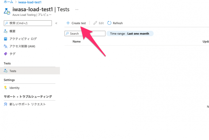The width and height of the screenshot is (209, 140).
Task: Click the 概要 overview flask icon
Action: (x=6, y=31)
